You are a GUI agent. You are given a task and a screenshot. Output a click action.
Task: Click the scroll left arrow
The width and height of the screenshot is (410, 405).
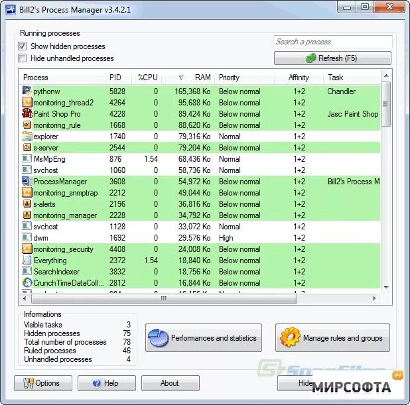pos(25,298)
